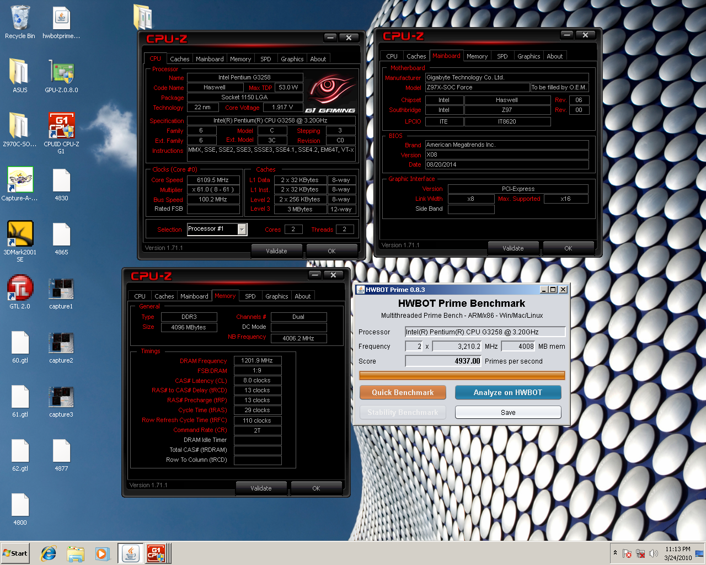Screen dimensions: 706x565
Task: Switch to Caches tab in top-left CPU-Z
Action: tap(179, 59)
